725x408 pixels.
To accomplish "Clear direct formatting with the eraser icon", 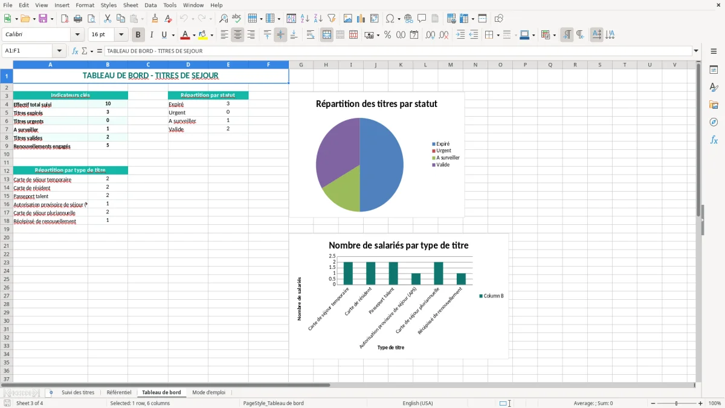I will click(x=168, y=19).
